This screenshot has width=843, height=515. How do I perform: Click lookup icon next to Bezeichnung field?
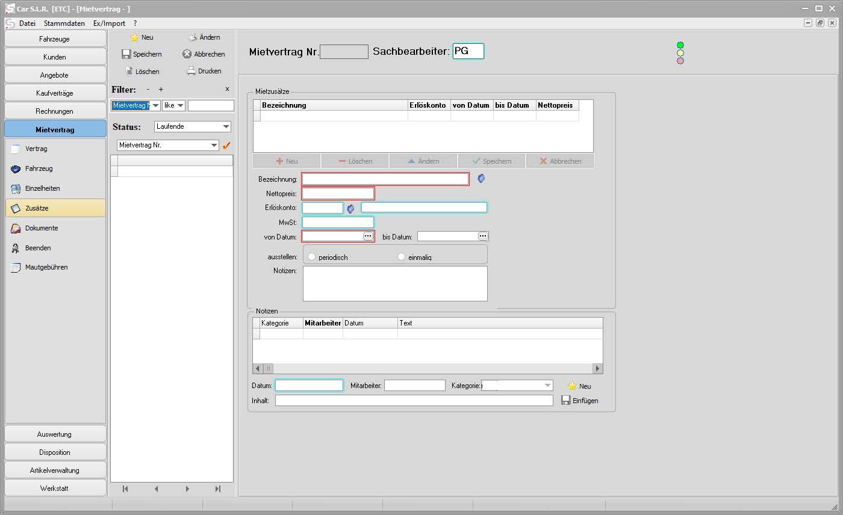[x=481, y=179]
